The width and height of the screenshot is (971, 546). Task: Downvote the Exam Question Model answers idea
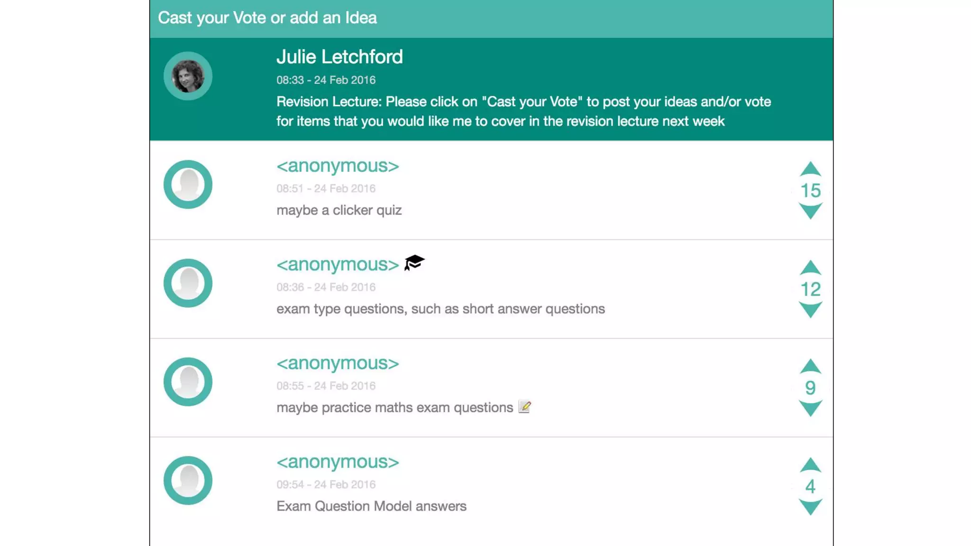click(x=810, y=507)
